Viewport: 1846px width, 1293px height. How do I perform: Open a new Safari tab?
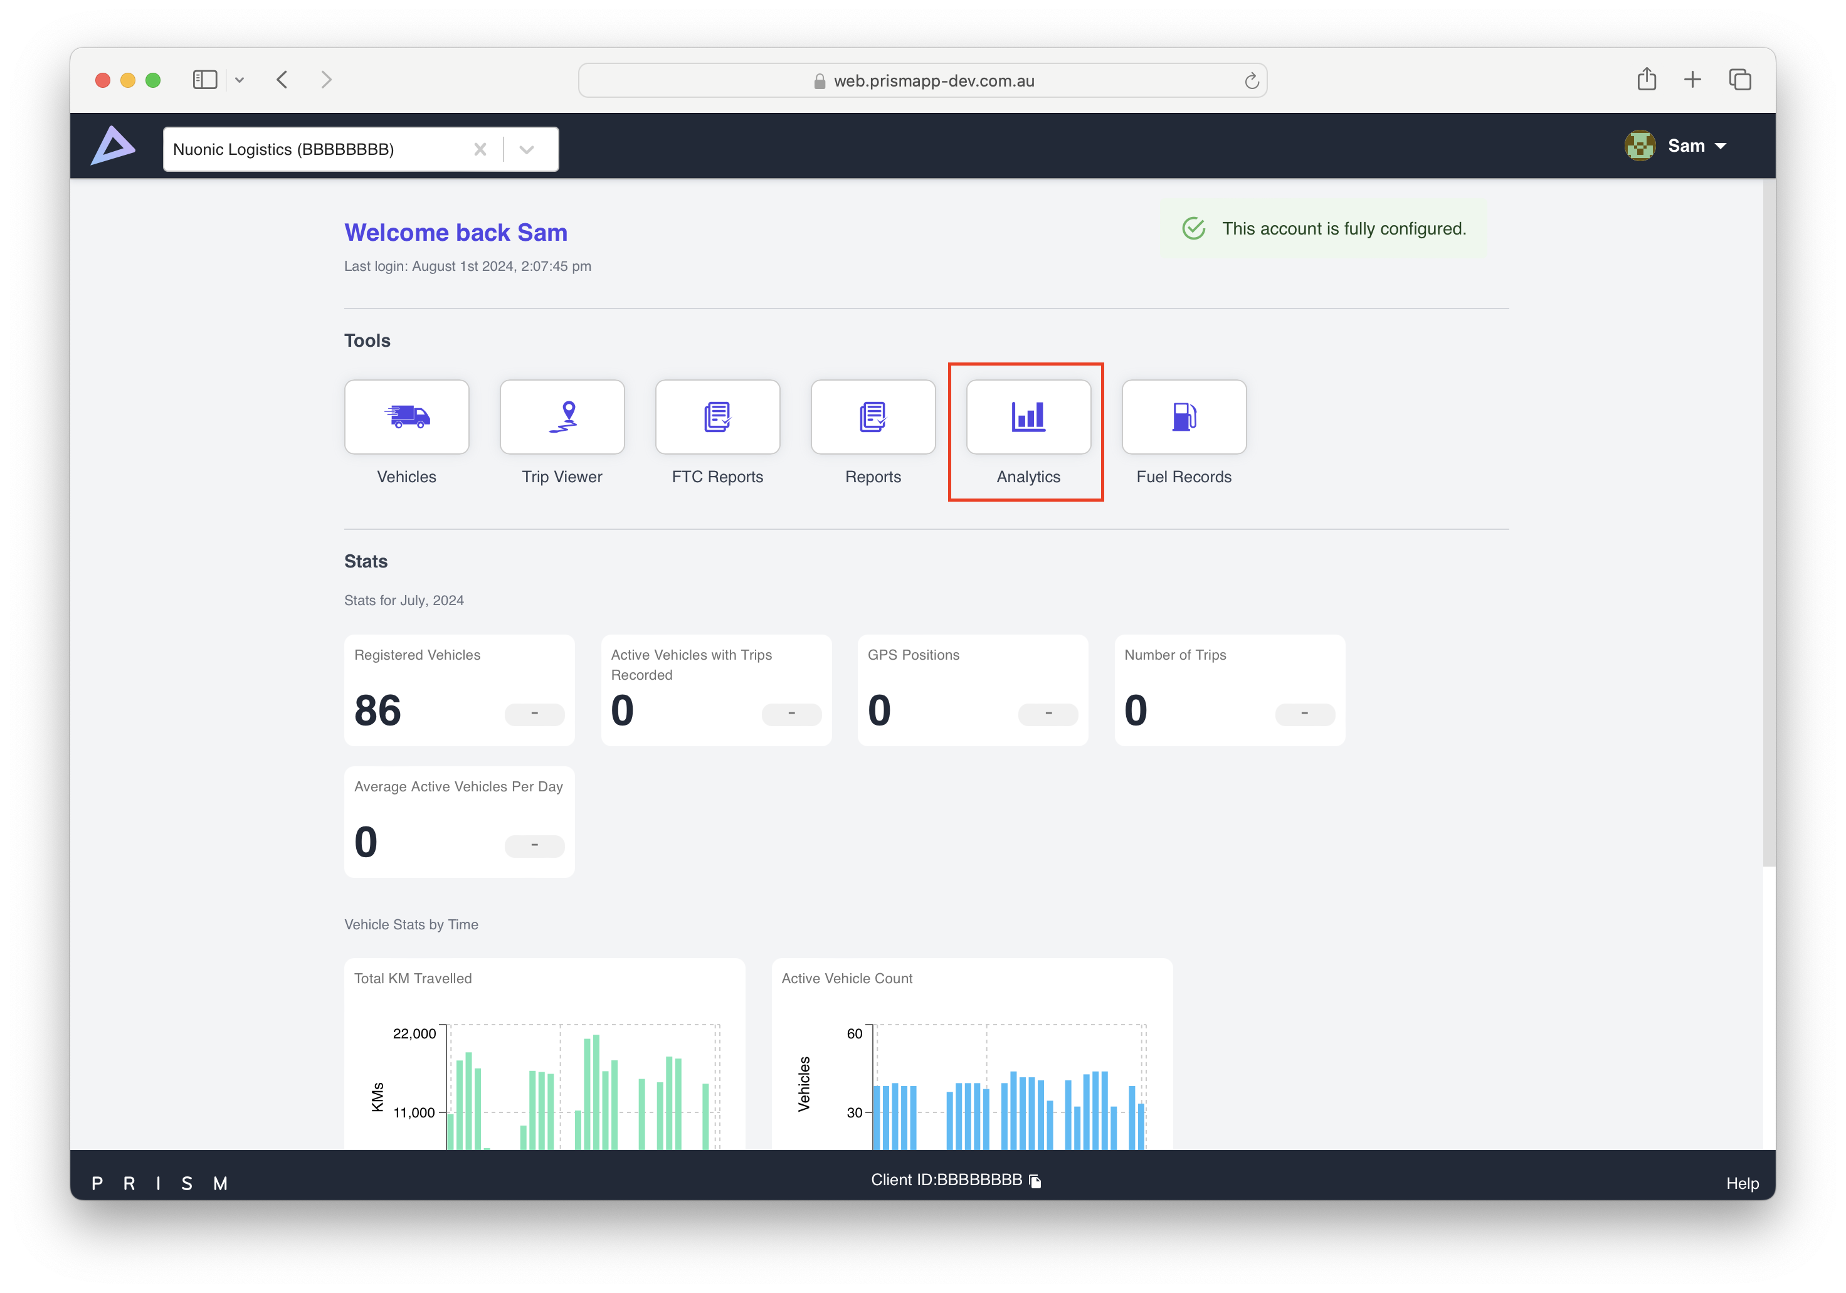coord(1692,80)
